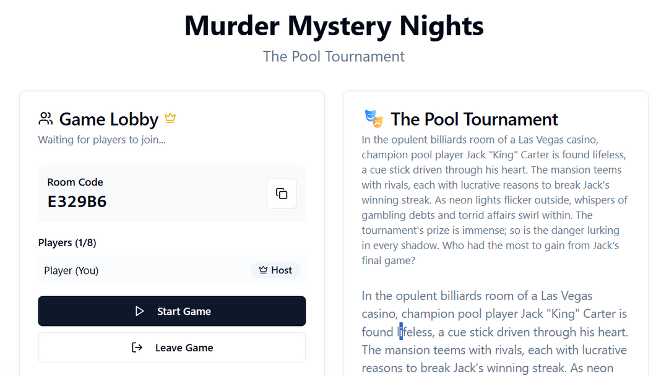Copy the room code with clipboard icon

[282, 194]
